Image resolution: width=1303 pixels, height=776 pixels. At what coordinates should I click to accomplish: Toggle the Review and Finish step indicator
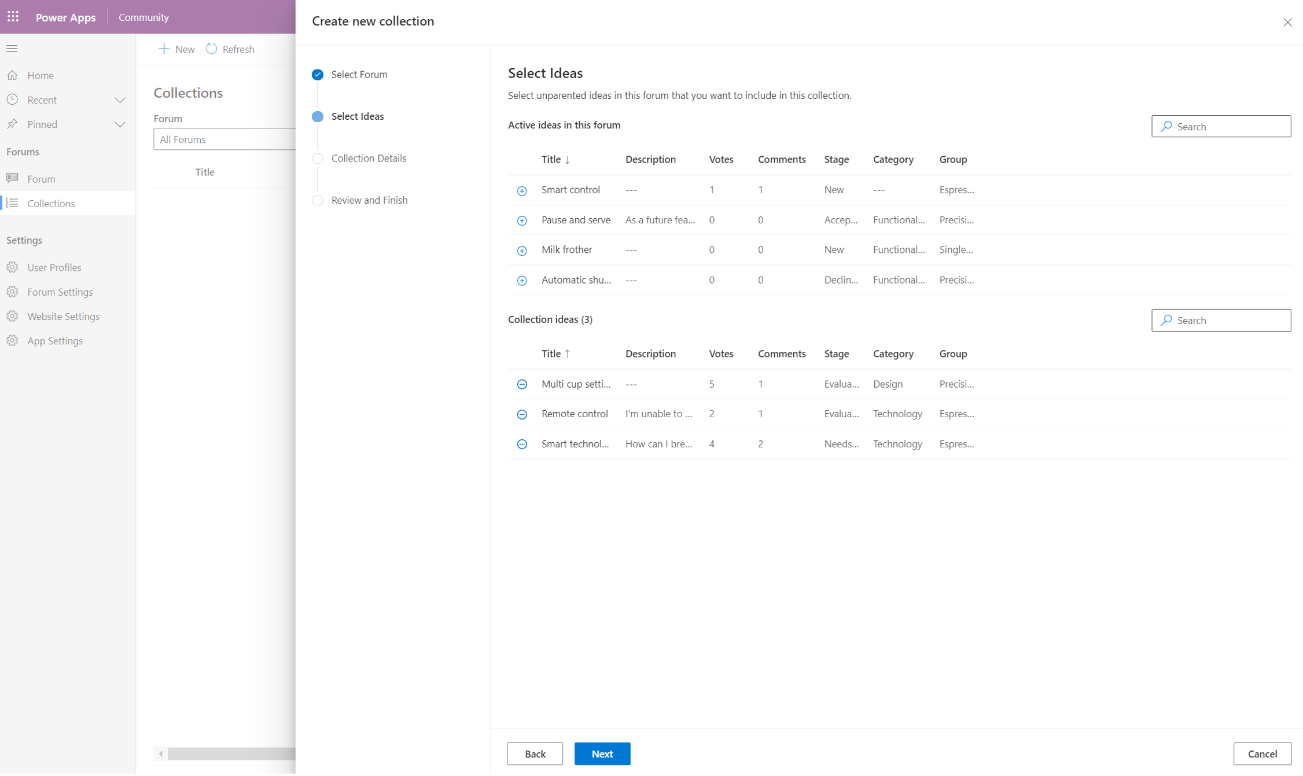coord(318,200)
